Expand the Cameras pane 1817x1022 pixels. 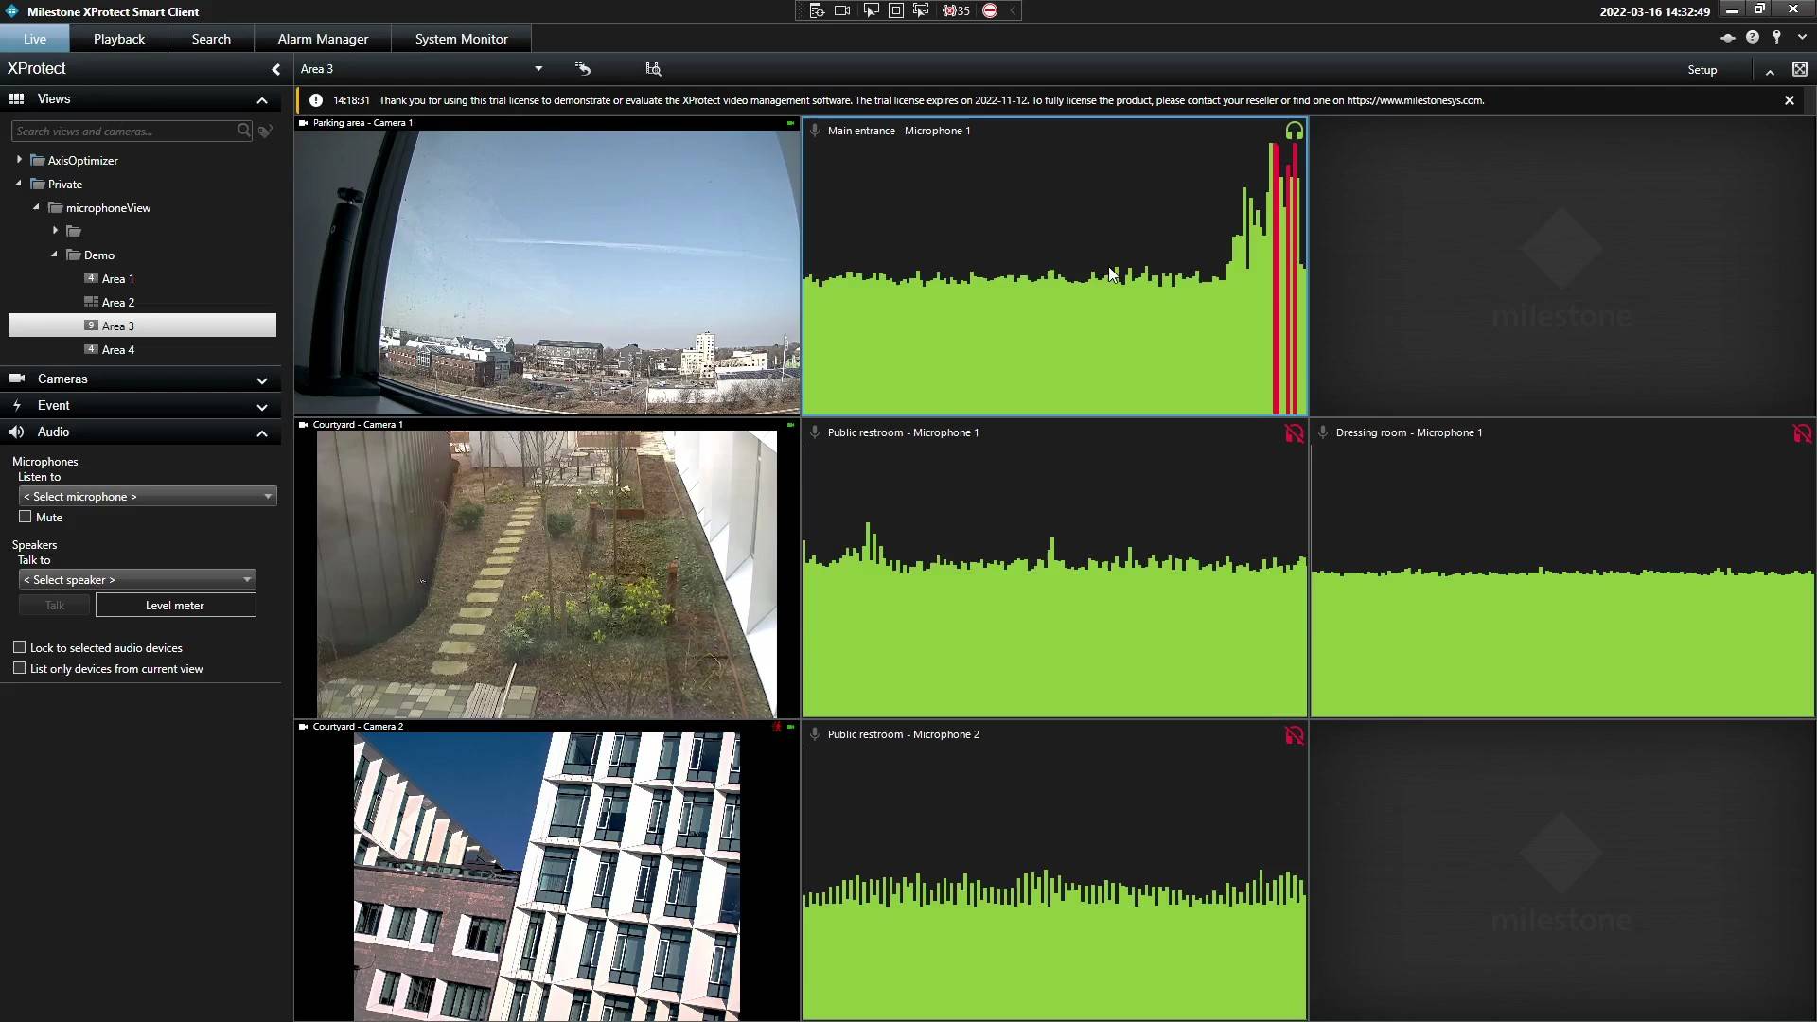(142, 379)
